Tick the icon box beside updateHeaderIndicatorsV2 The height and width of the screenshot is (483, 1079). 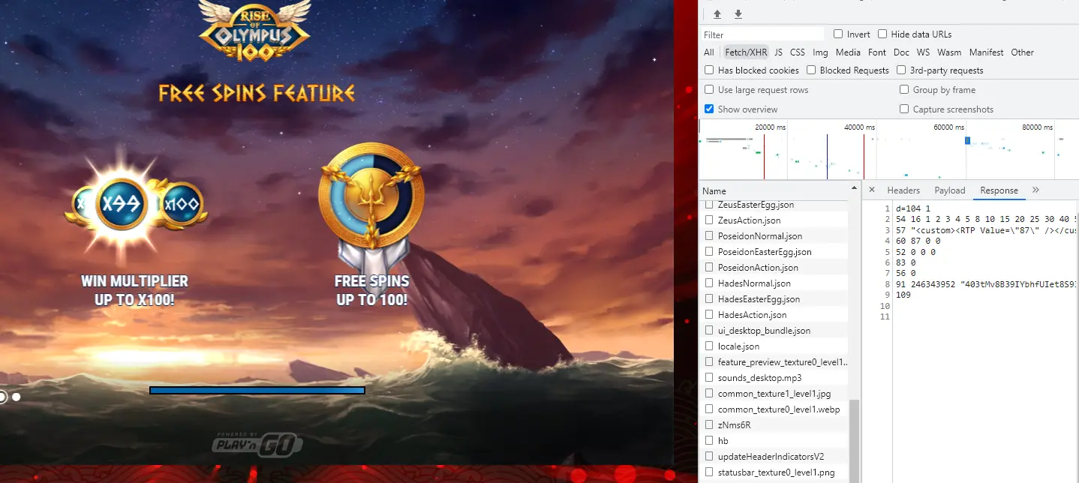[x=709, y=457]
